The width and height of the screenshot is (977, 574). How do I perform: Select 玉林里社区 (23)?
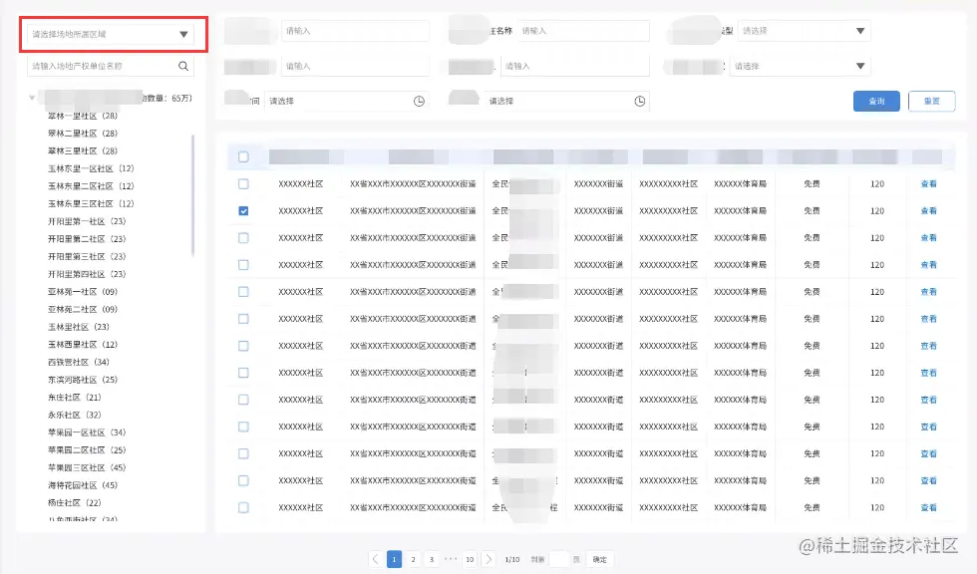coord(79,327)
